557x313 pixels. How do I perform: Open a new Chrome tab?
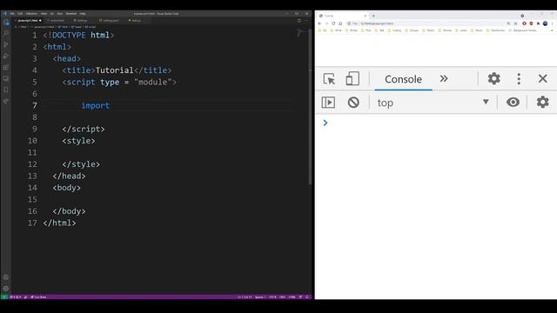click(373, 16)
